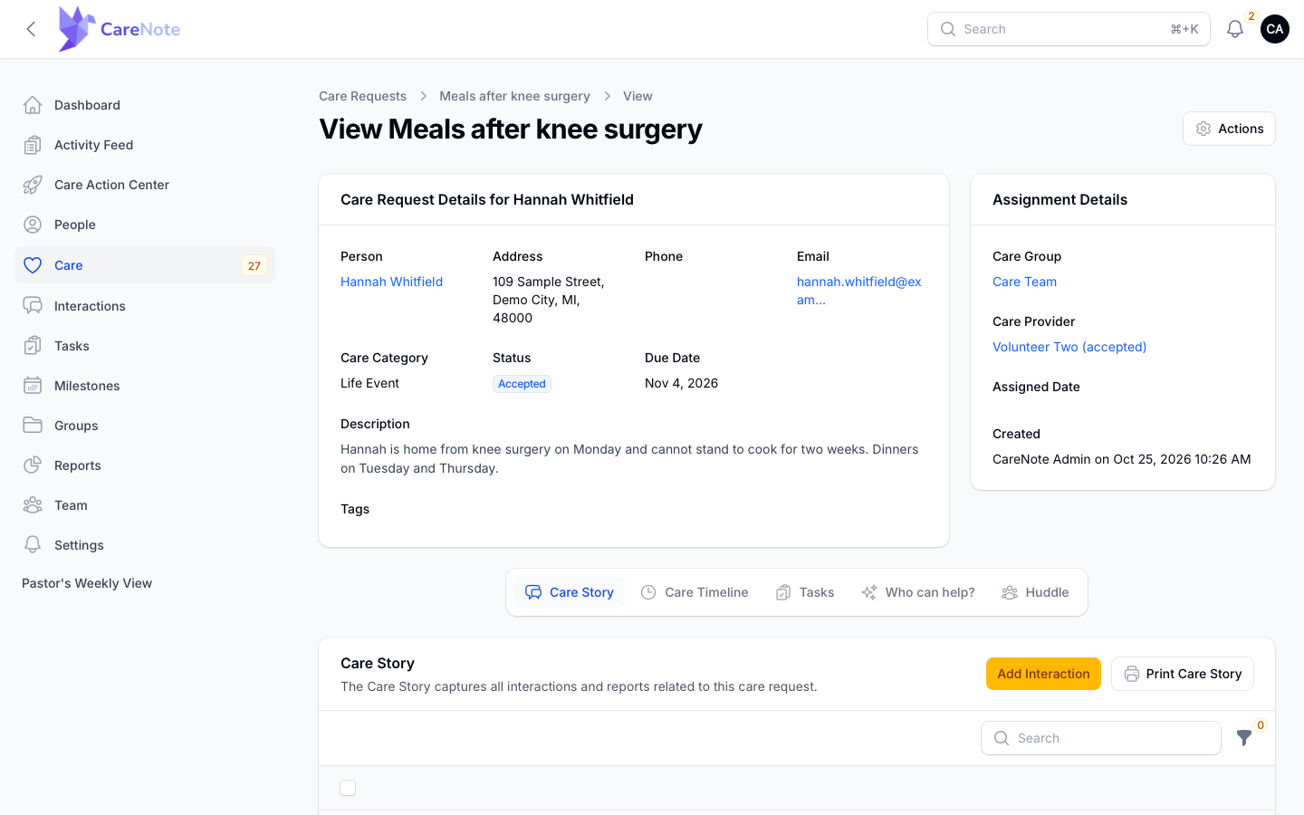Click the Team people icon
Image resolution: width=1304 pixels, height=815 pixels.
coord(33,505)
